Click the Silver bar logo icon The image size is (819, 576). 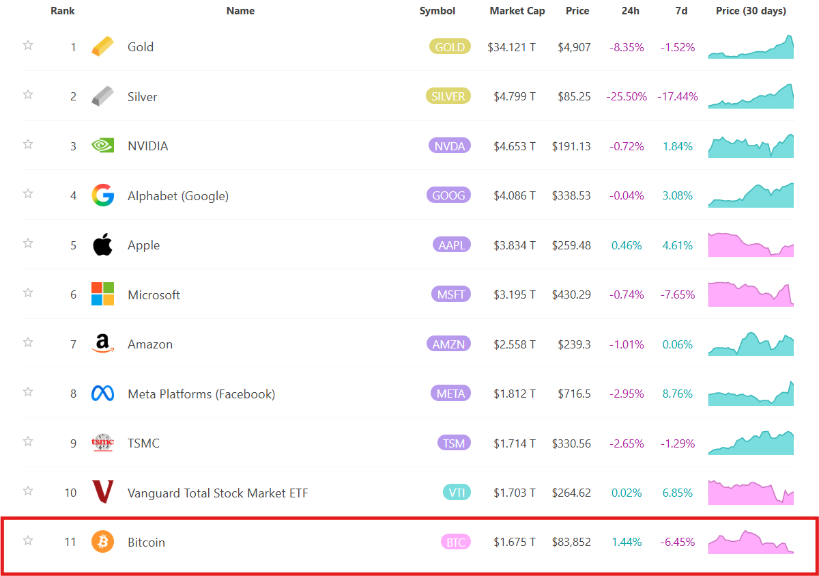103,96
